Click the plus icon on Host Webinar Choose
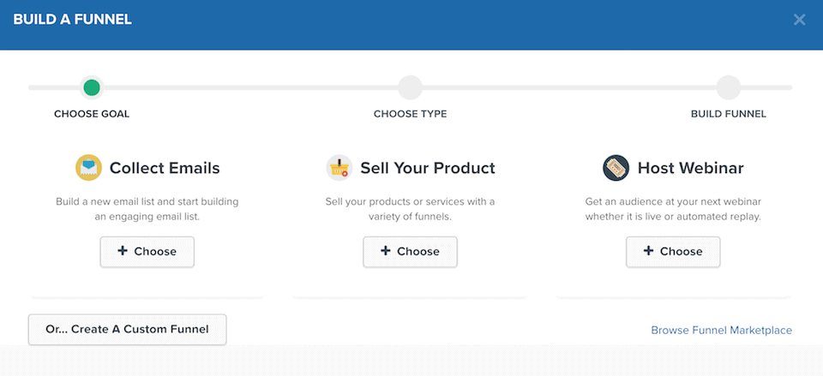The width and height of the screenshot is (823, 376). click(x=648, y=251)
